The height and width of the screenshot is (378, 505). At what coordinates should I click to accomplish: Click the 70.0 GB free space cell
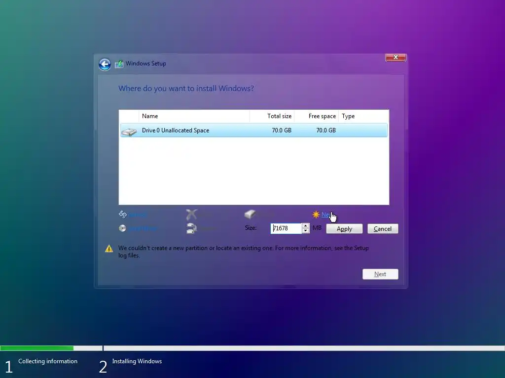(326, 130)
